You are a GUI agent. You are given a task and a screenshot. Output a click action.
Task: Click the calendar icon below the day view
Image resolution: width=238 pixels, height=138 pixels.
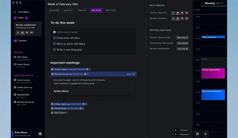(x=198, y=134)
